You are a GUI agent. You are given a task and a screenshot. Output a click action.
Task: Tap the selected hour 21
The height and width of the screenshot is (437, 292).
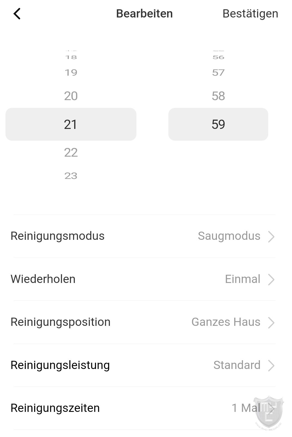click(71, 124)
